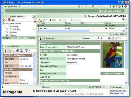Open the export icon dropdown at list right
Image resolution: width=131 pixels, height=98 pixels.
(x=127, y=20)
